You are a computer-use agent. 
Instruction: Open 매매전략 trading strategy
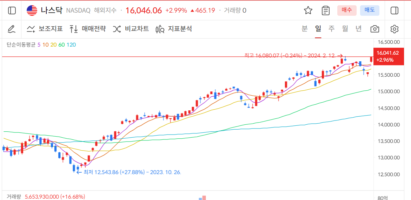pos(88,29)
